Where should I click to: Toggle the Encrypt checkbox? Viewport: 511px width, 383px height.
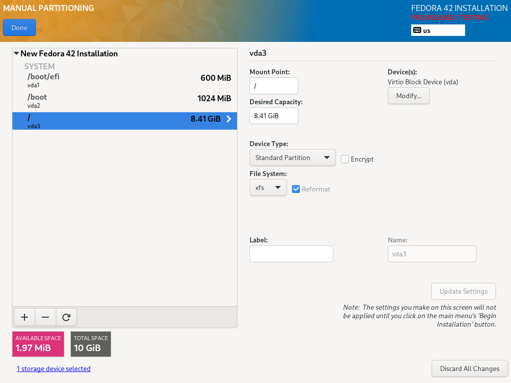(345, 159)
